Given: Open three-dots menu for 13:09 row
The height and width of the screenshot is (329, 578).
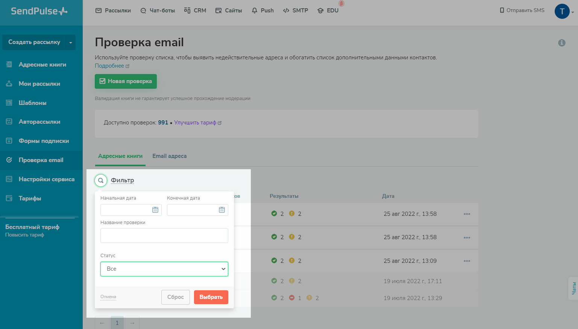Looking at the screenshot, I should coord(467,261).
